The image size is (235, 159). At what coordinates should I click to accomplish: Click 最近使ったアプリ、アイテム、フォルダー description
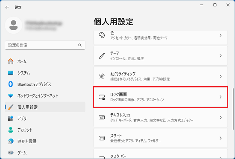click(135, 141)
